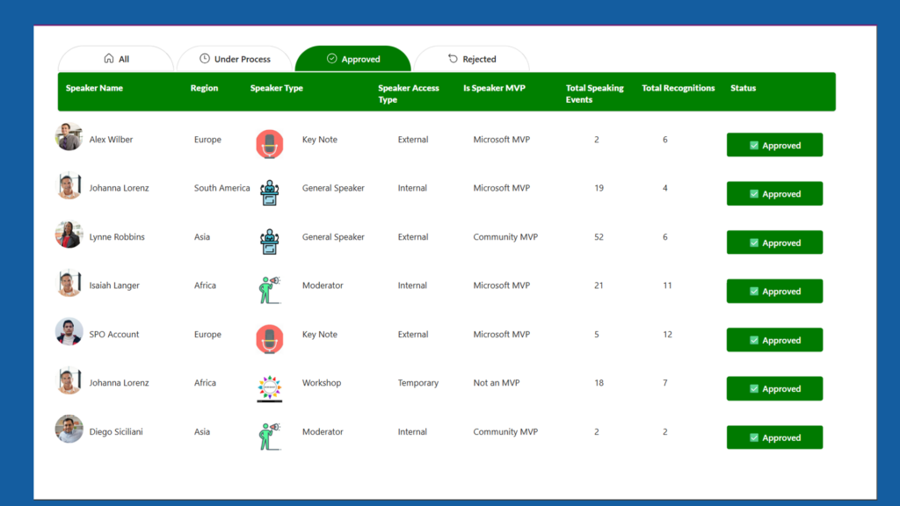
Task: Click the checkmark icon in Alex Wilber's Approved button
Action: pos(754,146)
